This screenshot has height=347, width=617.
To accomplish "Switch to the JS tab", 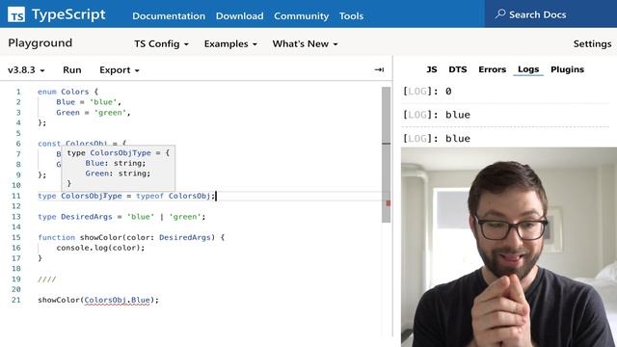I will coord(431,69).
